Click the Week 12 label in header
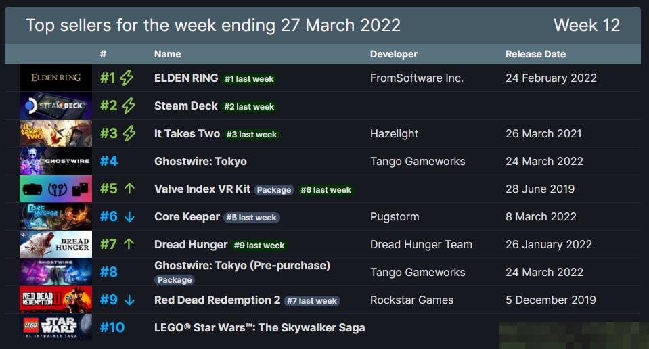Image resolution: width=649 pixels, height=349 pixels. pos(587,25)
